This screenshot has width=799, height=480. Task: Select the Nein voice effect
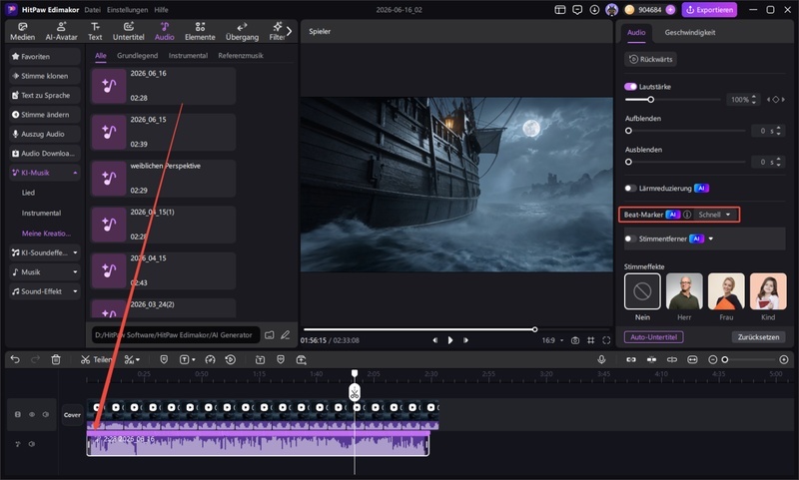[642, 291]
